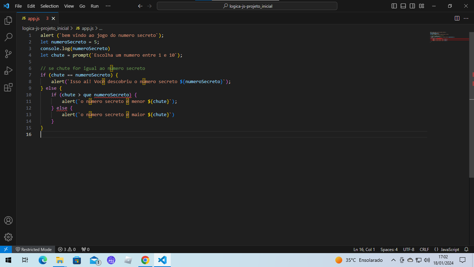Go forward with the right arrow
This screenshot has width=474, height=267.
(x=149, y=6)
